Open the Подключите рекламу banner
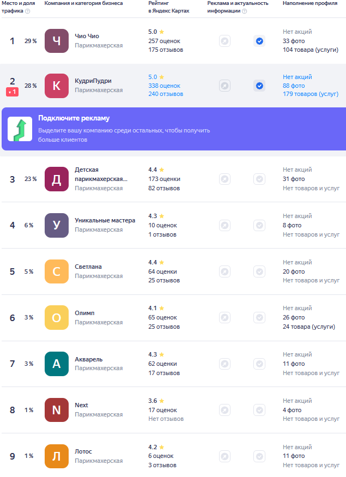The image size is (346, 477). (x=174, y=129)
